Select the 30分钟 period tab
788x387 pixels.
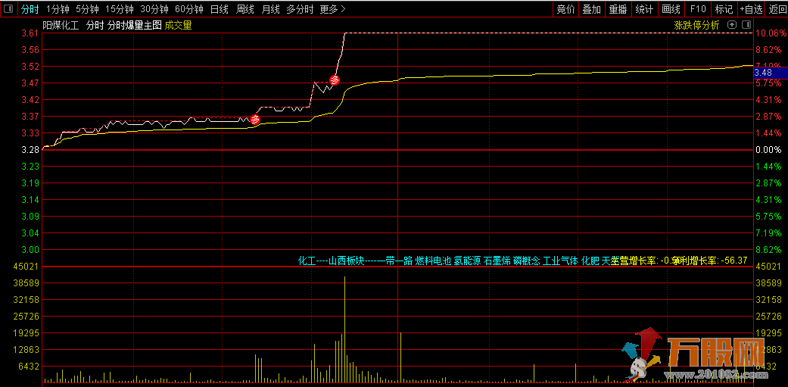(154, 9)
